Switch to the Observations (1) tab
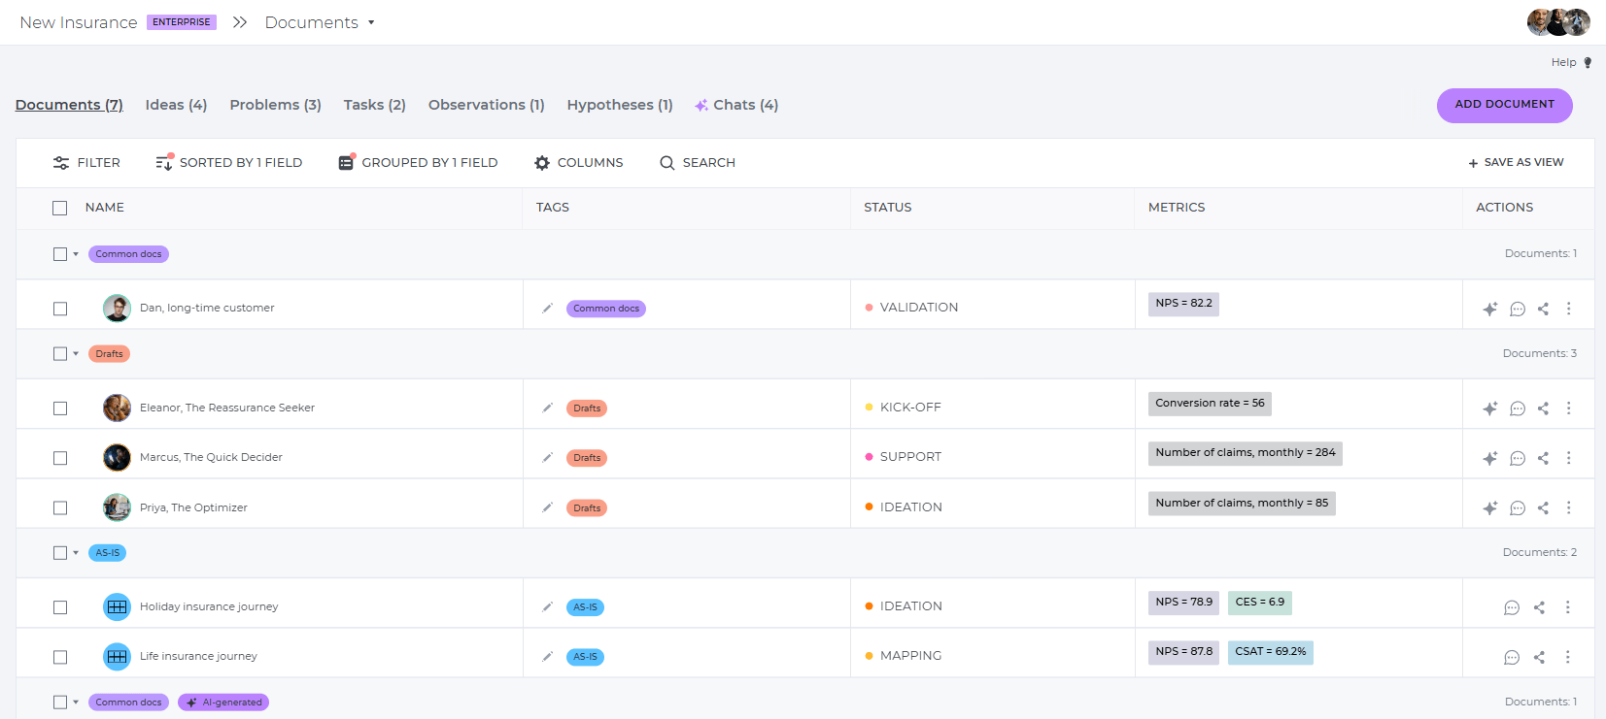The width and height of the screenshot is (1606, 719). coord(486,105)
